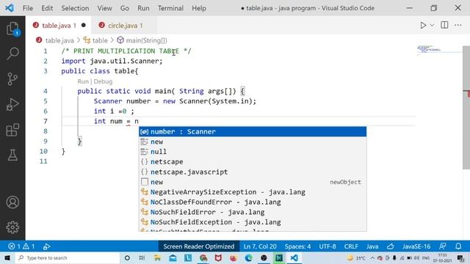The height and width of the screenshot is (264, 470).
Task: Open the View menu
Action: [104, 8]
